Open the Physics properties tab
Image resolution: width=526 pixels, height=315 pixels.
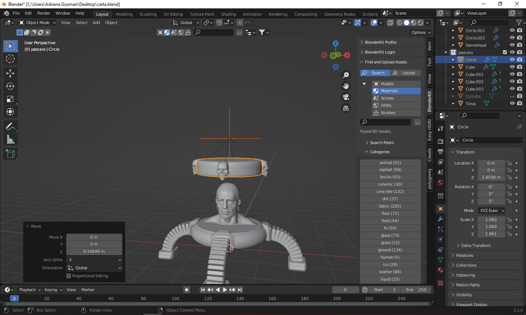[x=440, y=239]
